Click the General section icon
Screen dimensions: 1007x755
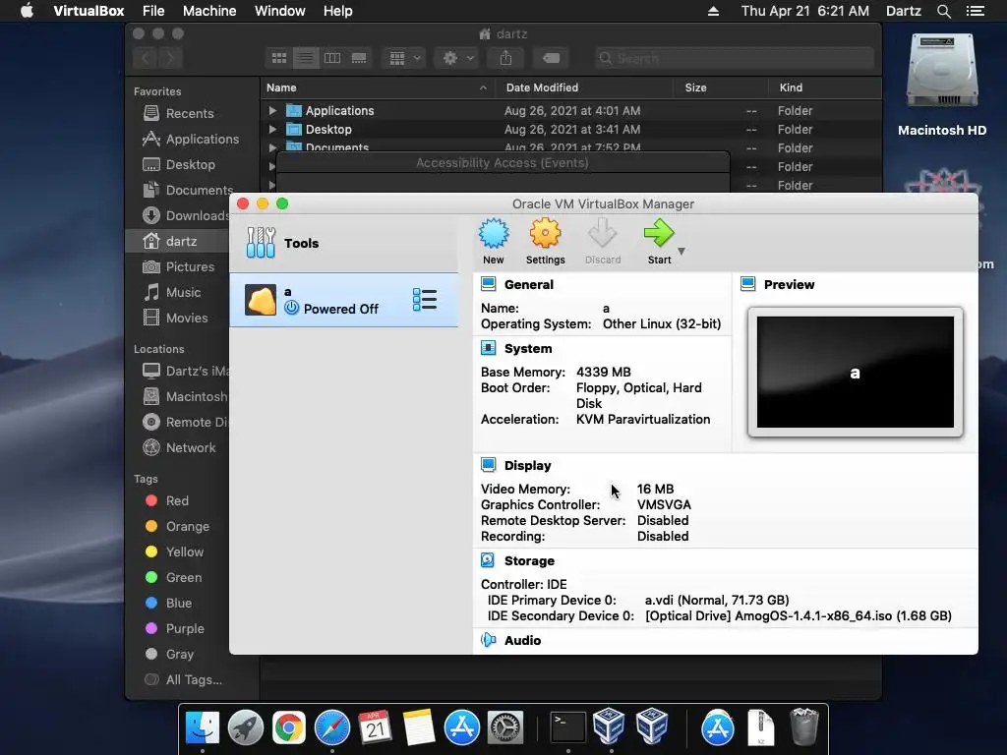[488, 284]
